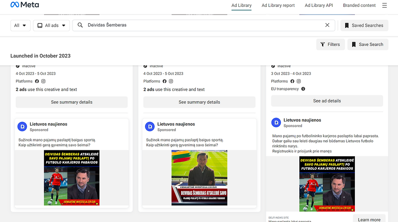Open EU transparency info icon
Viewport: 398px width, 222px height.
pos(303,89)
